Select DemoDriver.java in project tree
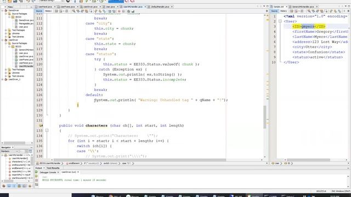Image resolution: width=351 pixels, height=197 pixels. (26, 20)
